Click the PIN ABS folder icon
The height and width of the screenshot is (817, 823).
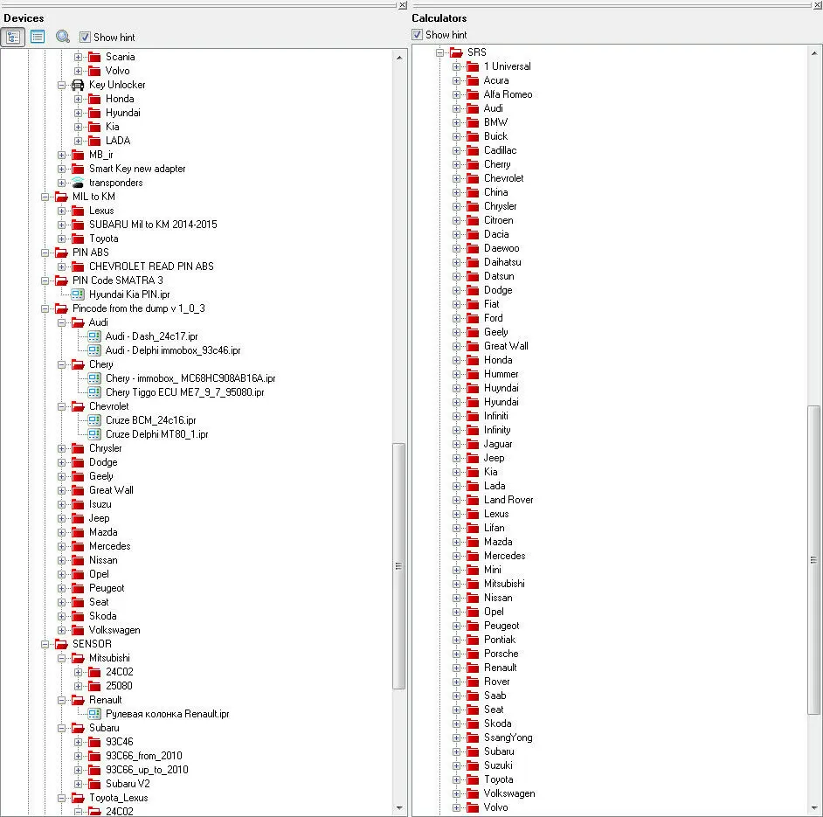(61, 253)
